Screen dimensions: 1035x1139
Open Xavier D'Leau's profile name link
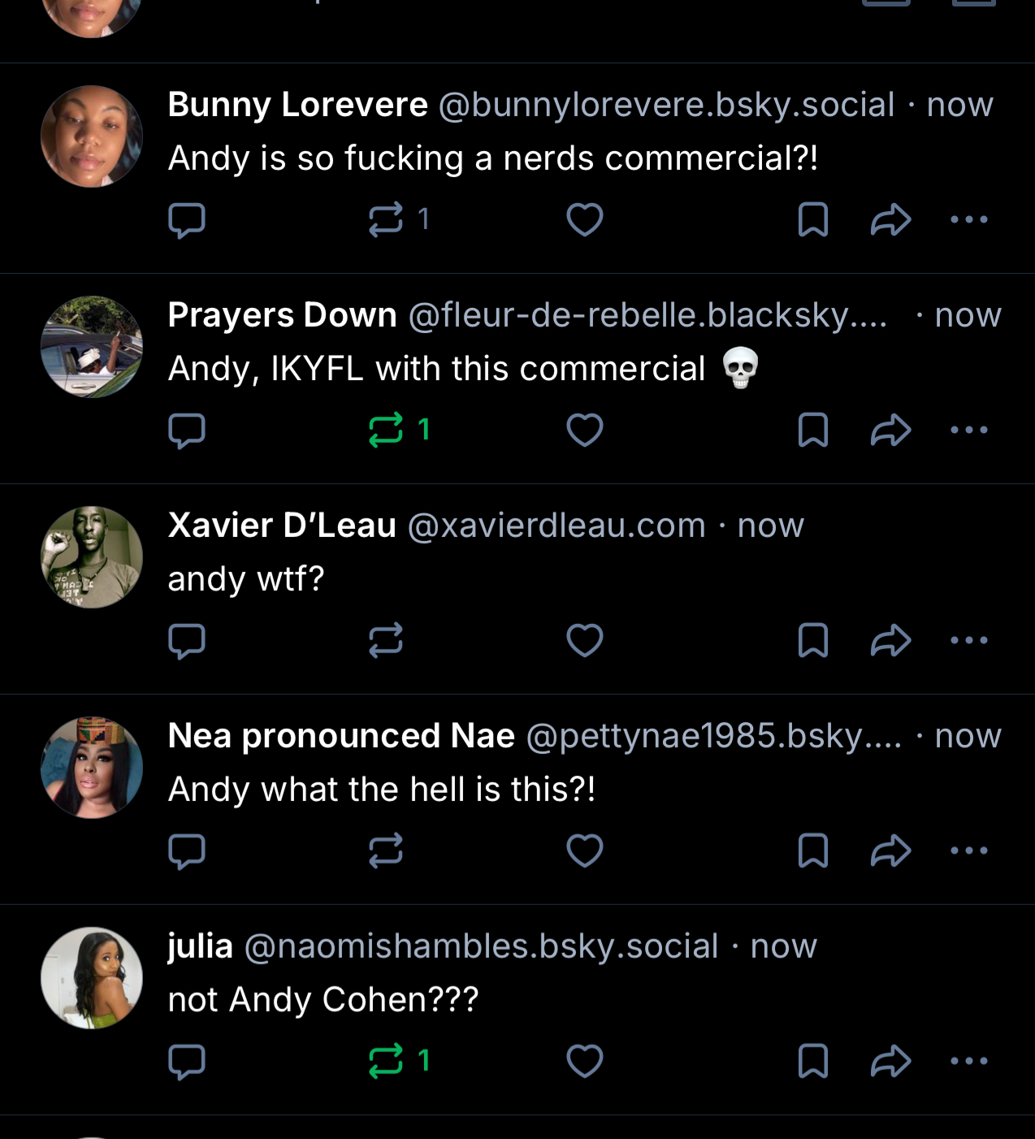click(x=282, y=526)
